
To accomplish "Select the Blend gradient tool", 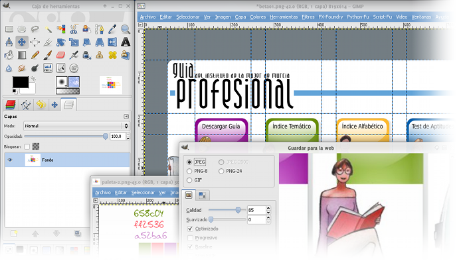I will pos(22,55).
